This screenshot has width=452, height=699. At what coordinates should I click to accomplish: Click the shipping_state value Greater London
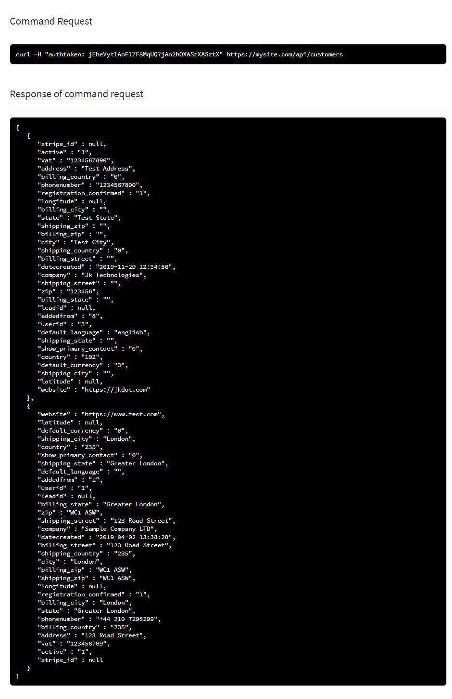click(136, 463)
